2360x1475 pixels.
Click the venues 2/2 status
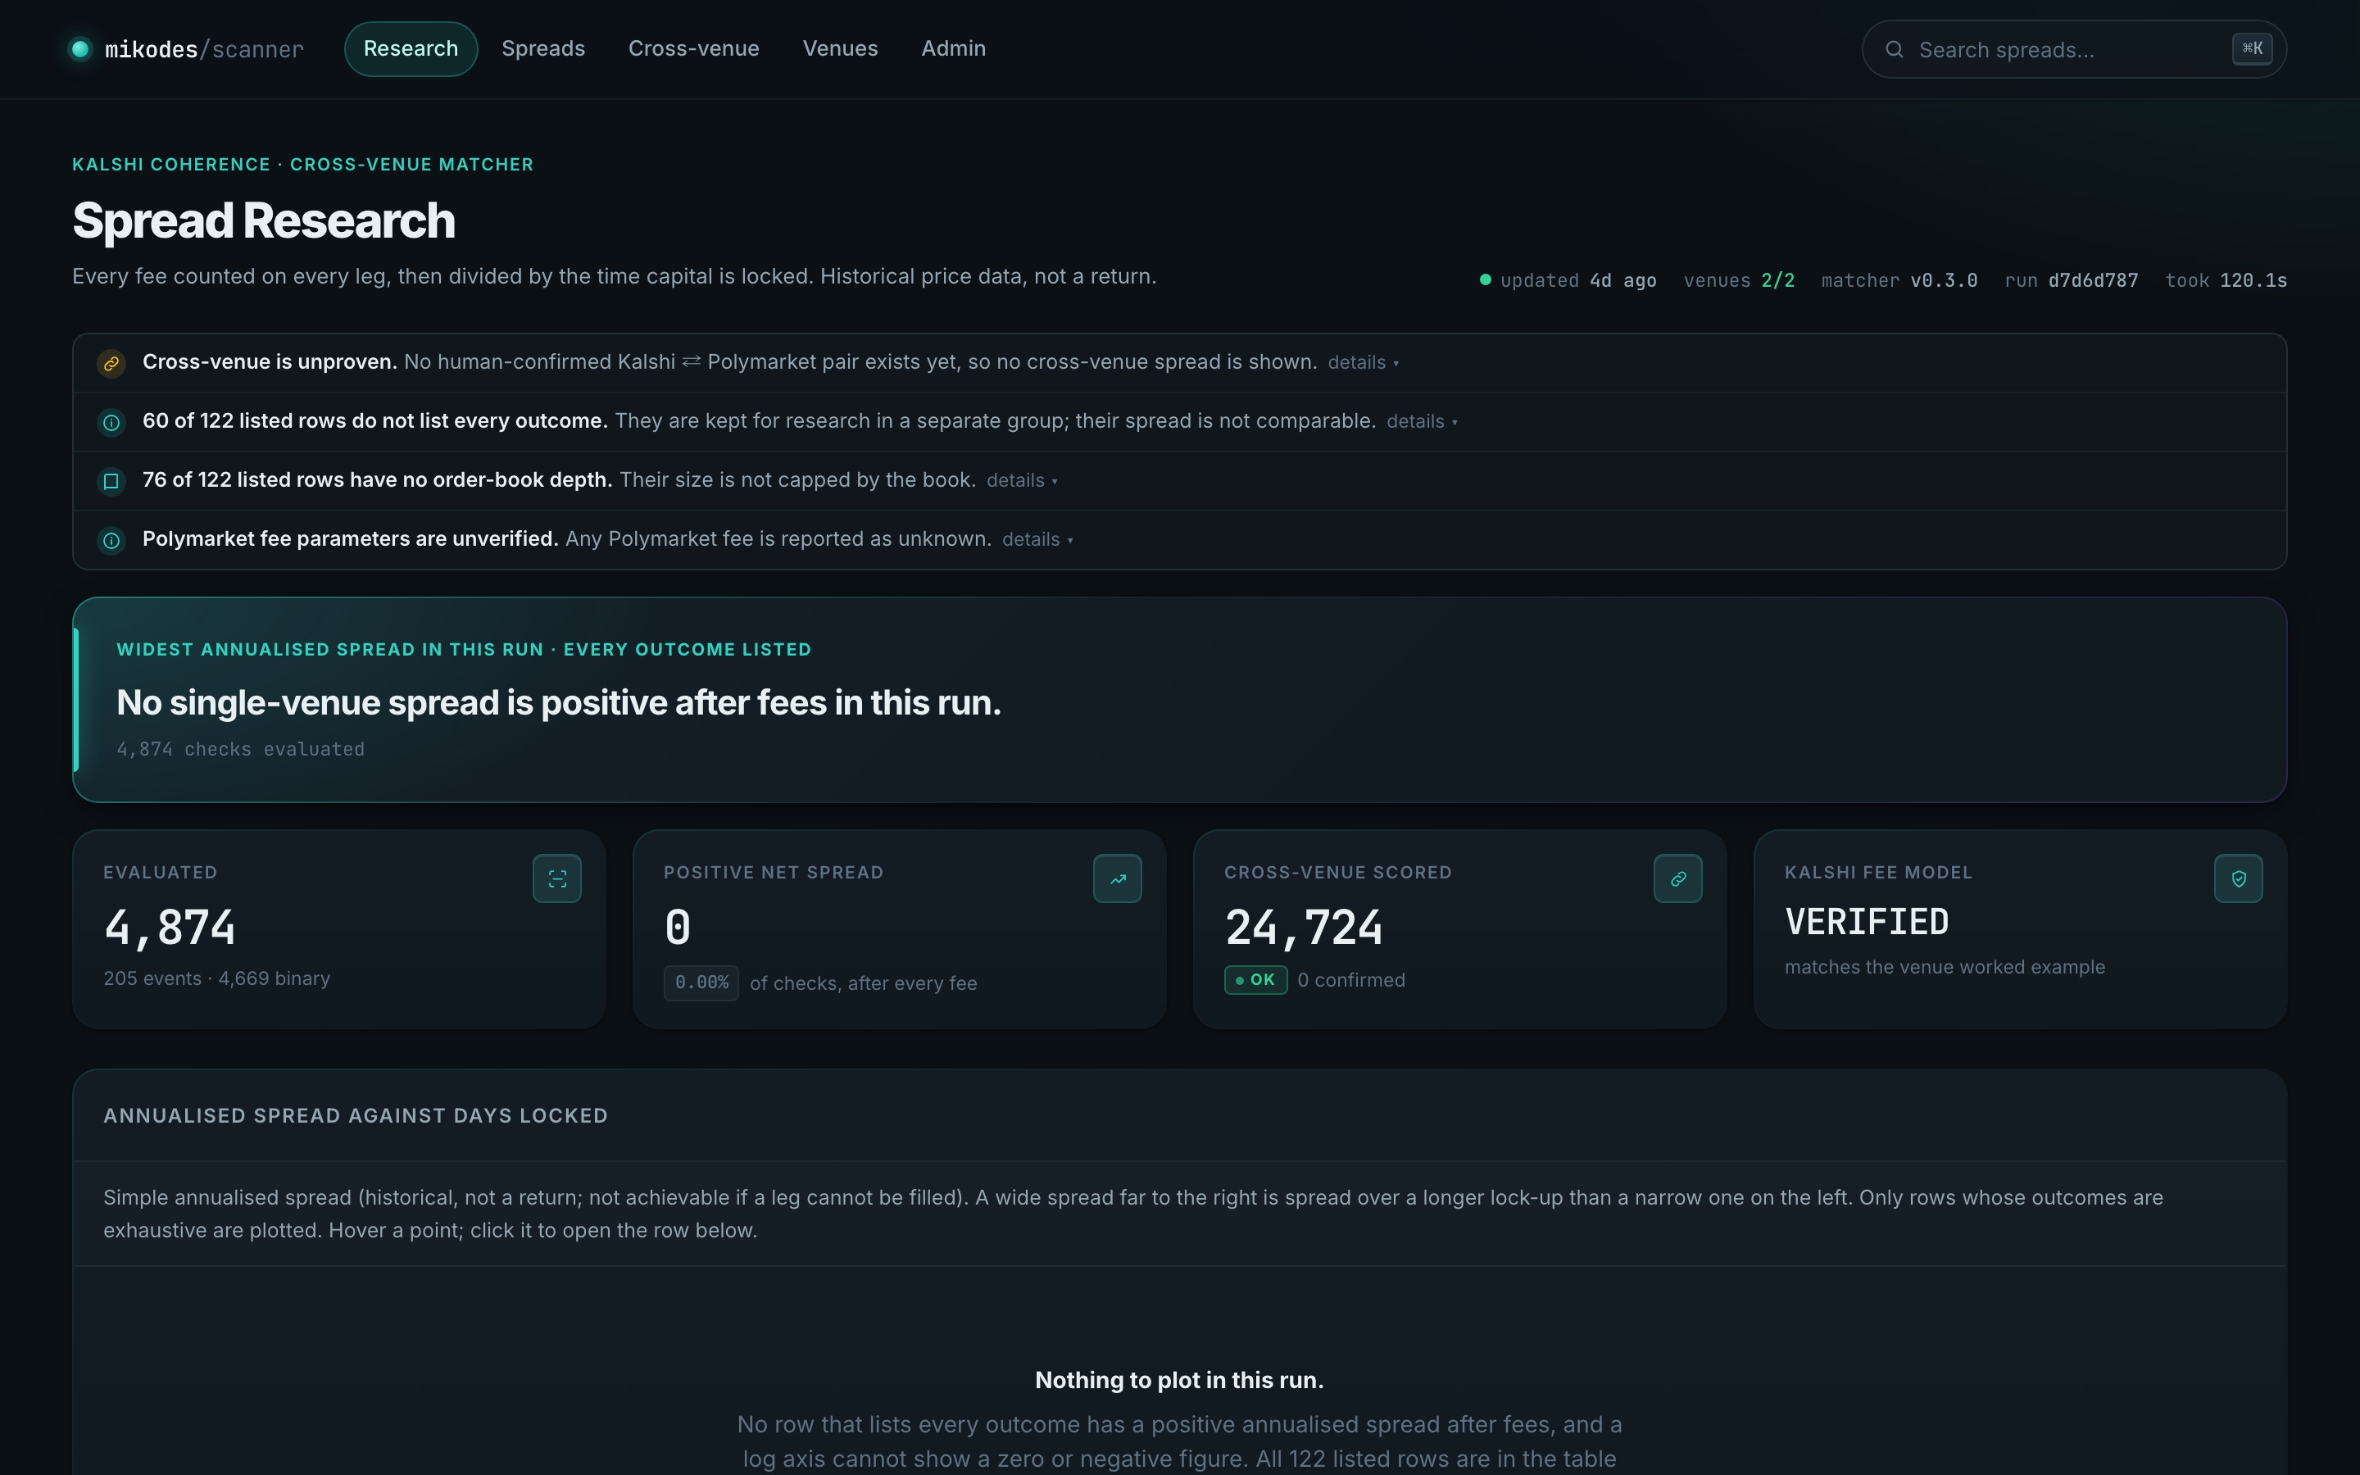click(x=1738, y=281)
